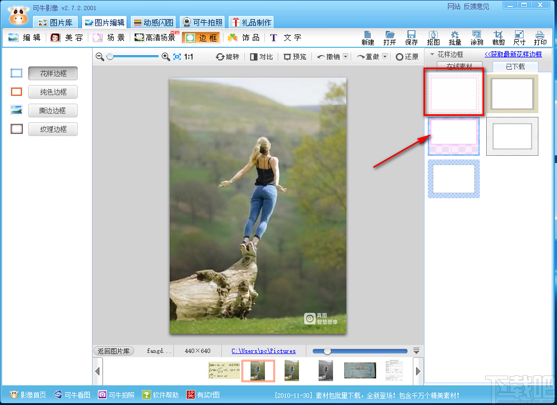Open the 动感闪图 tab
The image size is (557, 405).
tap(153, 22)
